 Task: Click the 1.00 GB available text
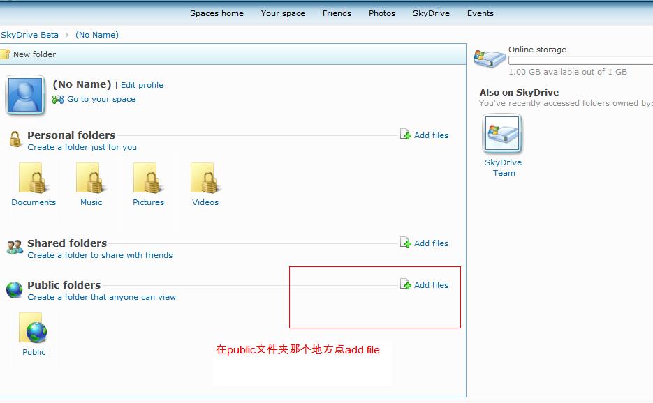tap(568, 72)
